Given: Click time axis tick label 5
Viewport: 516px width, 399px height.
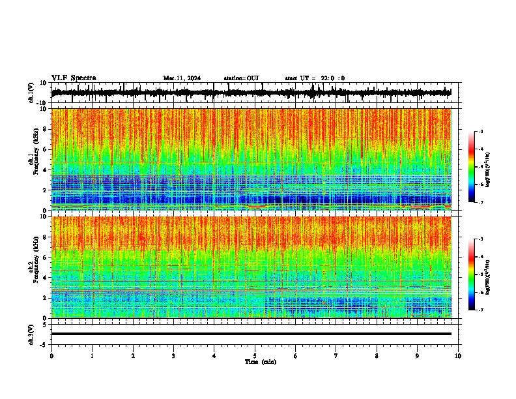Looking at the screenshot, I should 255,356.
